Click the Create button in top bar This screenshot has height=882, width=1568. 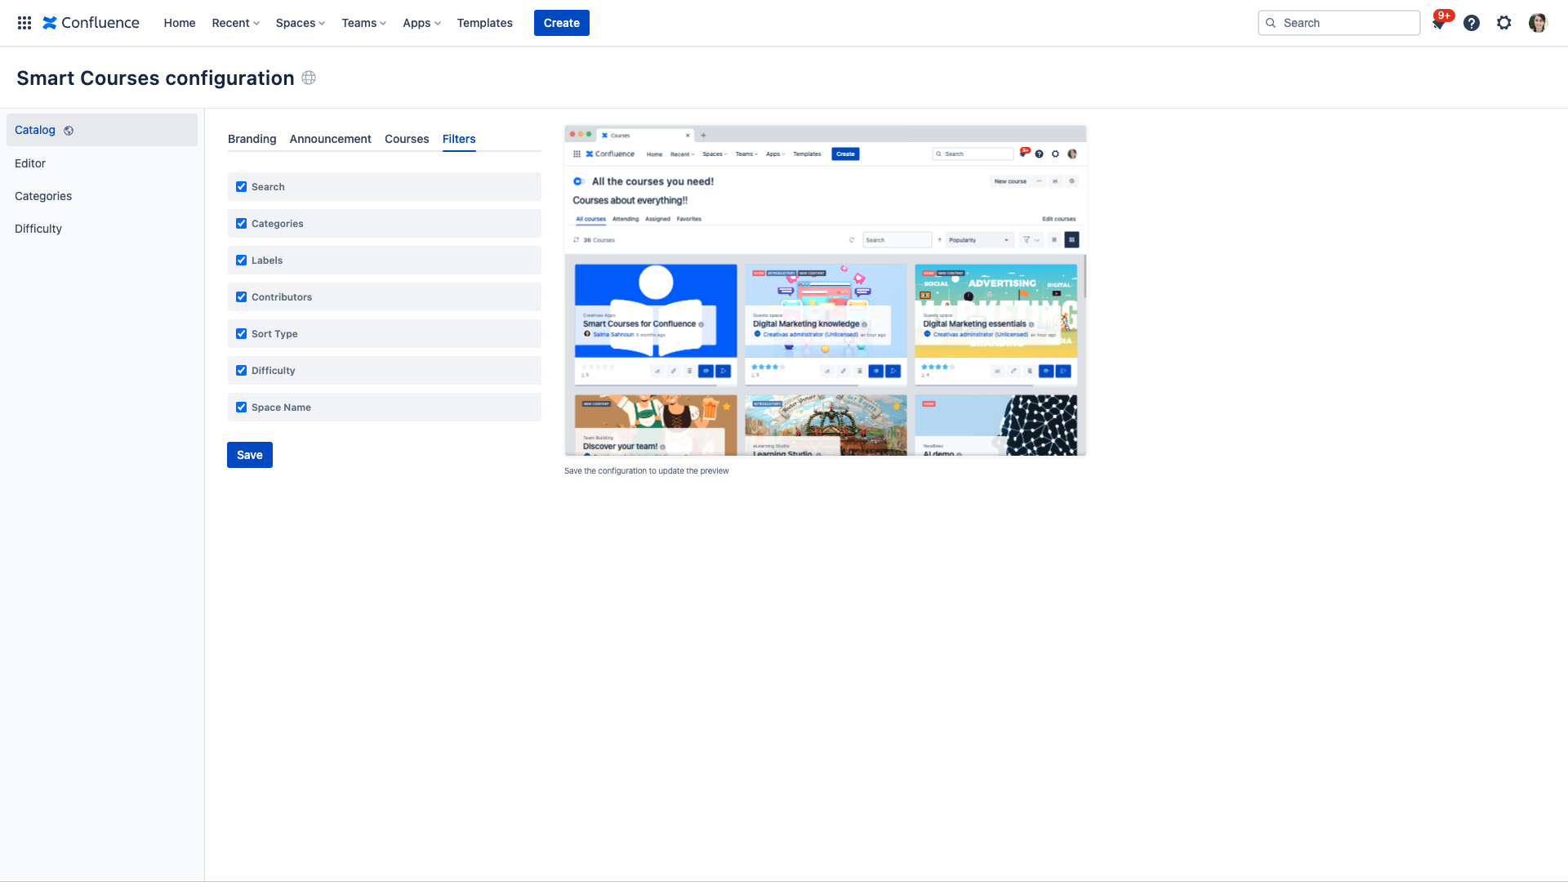pos(562,23)
